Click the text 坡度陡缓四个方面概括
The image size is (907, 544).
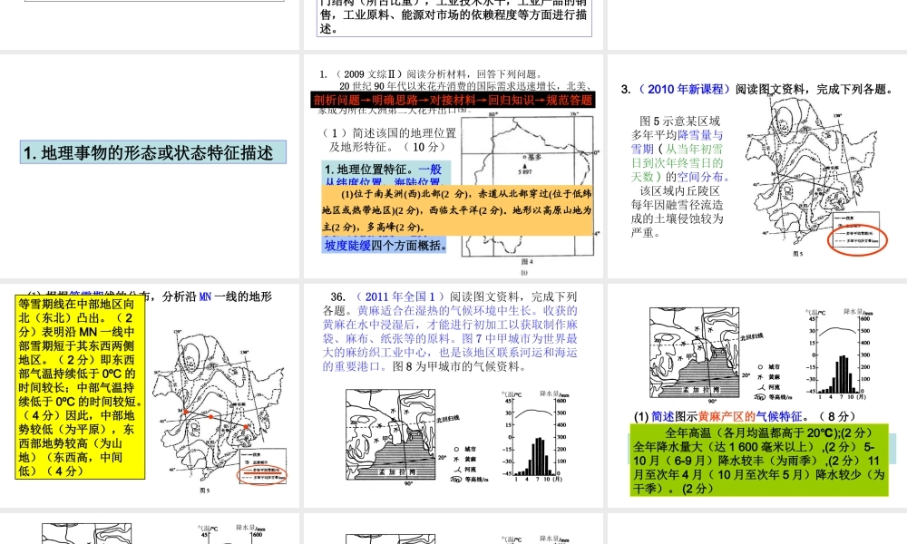385,245
